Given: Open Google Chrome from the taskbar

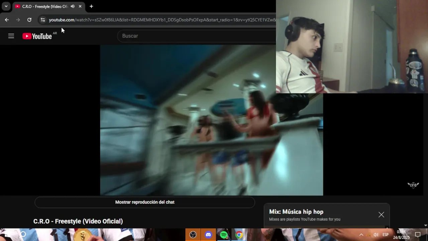Looking at the screenshot, I should click(x=239, y=235).
